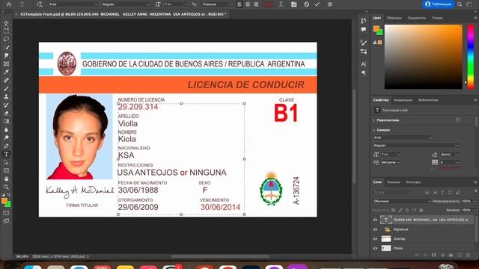This screenshot has width=479, height=269.
Task: Select the Brush tool
Action: (x=6, y=89)
